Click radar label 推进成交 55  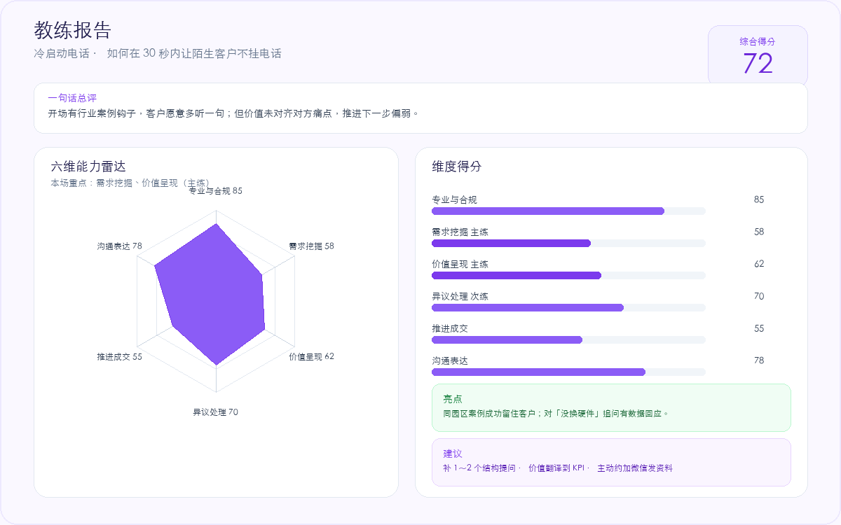point(119,356)
